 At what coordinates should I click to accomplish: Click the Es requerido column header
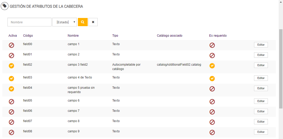pos(218,36)
